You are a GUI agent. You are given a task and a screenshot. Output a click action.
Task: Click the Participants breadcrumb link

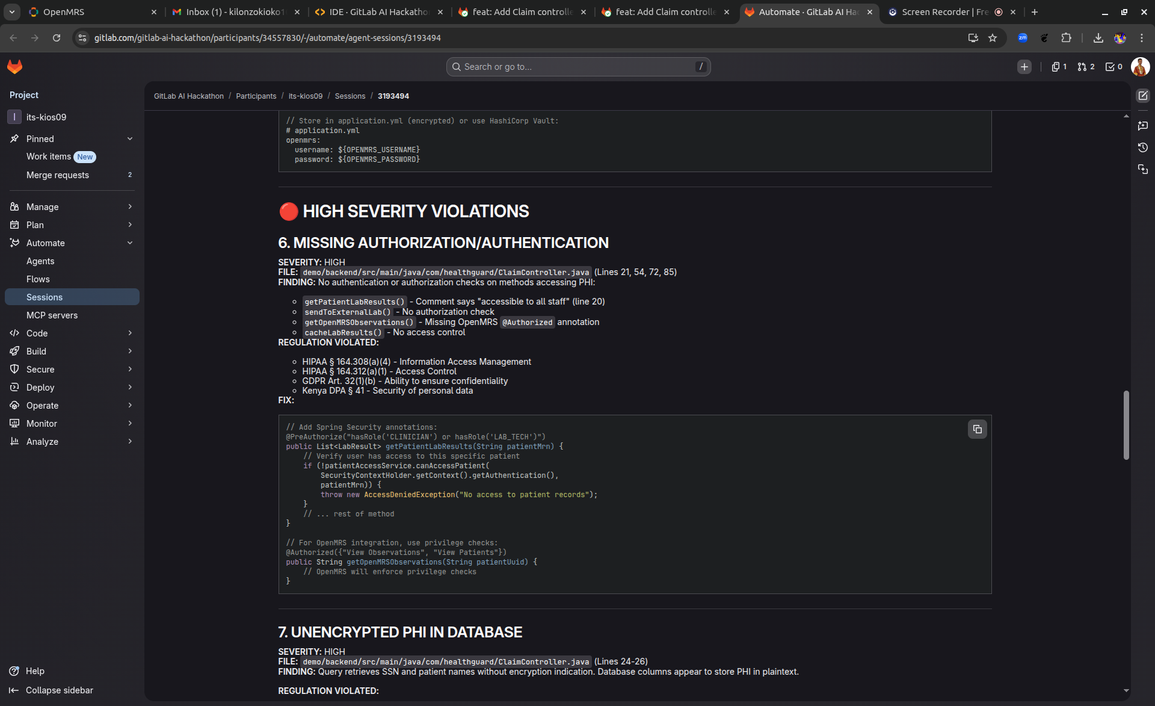coord(256,96)
